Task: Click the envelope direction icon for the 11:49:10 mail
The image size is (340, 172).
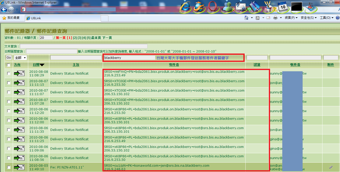Action: tap(19, 167)
